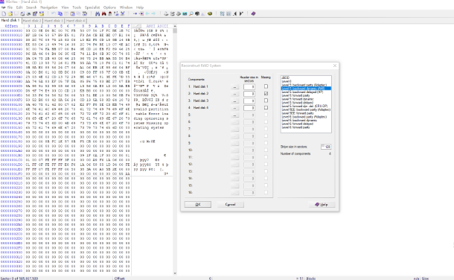Click the Open file folder icon

10,13
